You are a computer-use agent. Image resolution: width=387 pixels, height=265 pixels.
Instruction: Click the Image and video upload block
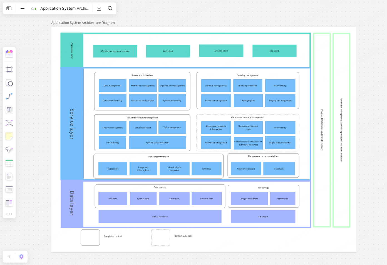(143, 169)
